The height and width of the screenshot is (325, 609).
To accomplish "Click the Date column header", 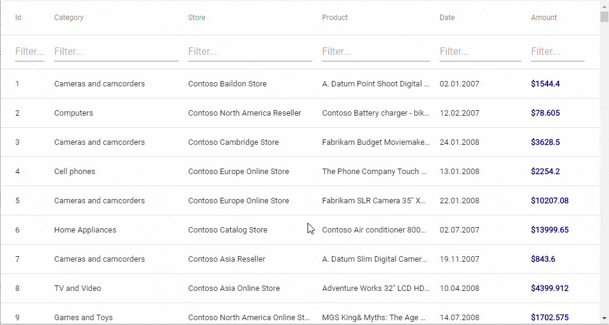I will [x=447, y=18].
